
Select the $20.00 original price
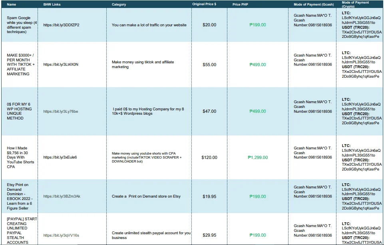tap(209, 25)
